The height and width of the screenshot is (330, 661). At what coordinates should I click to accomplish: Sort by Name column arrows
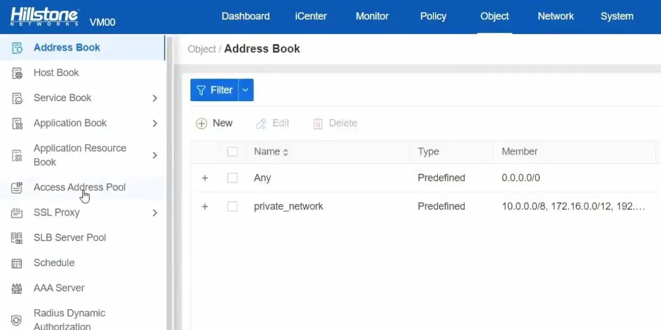(x=285, y=152)
